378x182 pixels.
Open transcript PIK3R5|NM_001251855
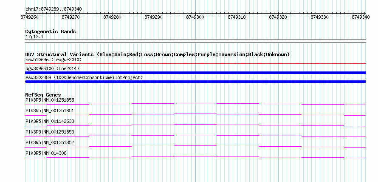pos(50,100)
